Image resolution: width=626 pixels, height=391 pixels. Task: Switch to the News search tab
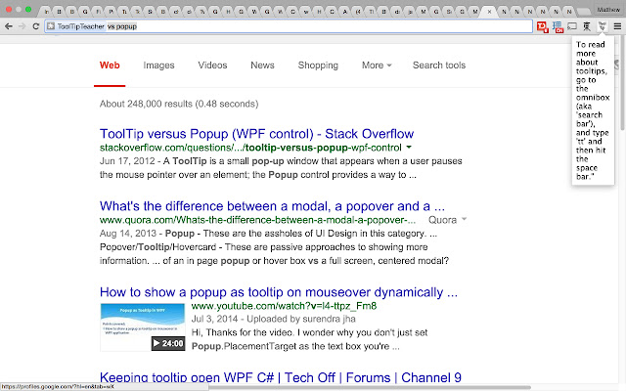point(262,65)
